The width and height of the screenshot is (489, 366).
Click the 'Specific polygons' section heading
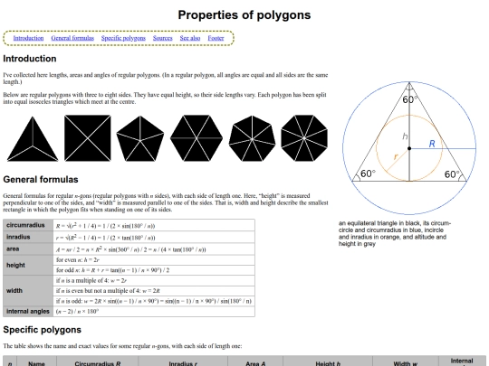pyautogui.click(x=42, y=330)
